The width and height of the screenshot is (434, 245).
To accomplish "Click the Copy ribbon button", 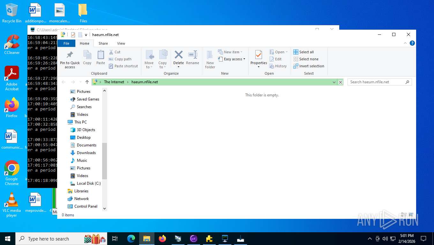I will pyautogui.click(x=87, y=58).
